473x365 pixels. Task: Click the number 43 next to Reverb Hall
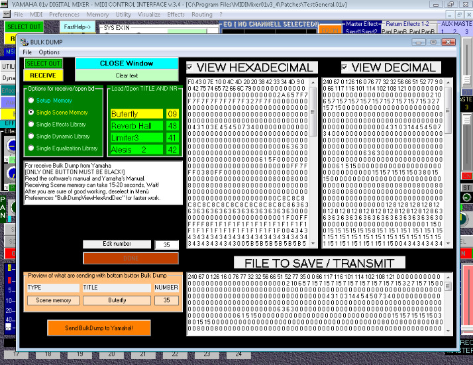coord(172,126)
